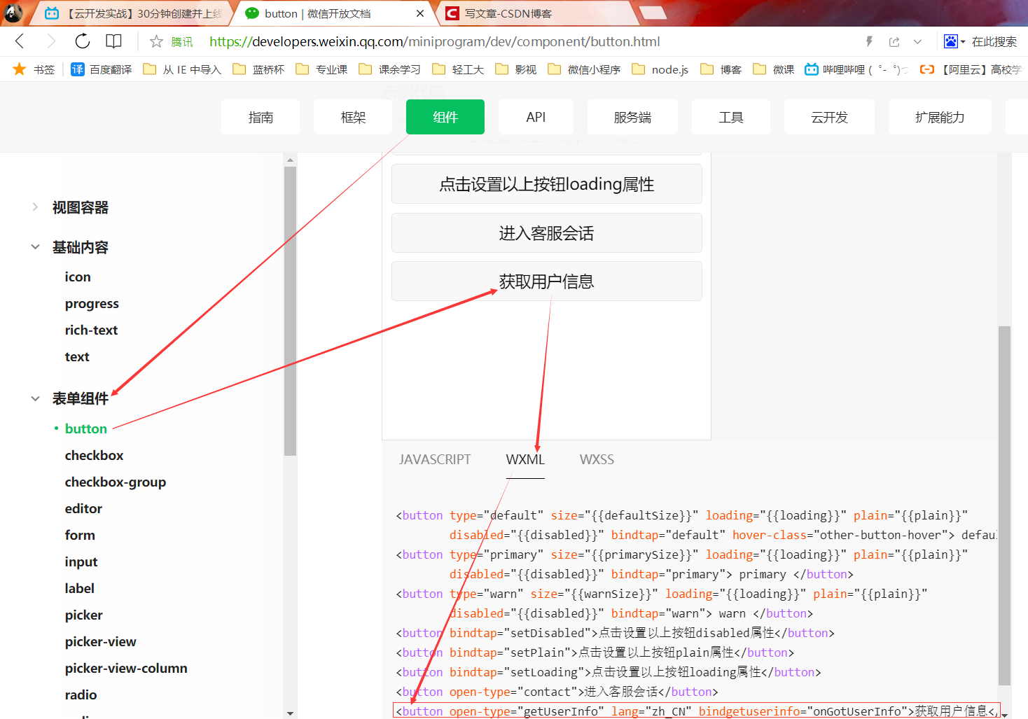Click the back navigation arrow
Screen dimensions: 1028x719
pyautogui.click(x=18, y=41)
